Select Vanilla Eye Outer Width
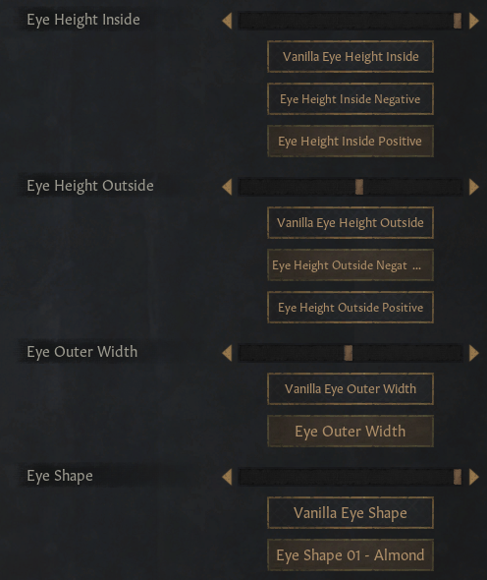Screen dimensions: 487x580 click(x=351, y=388)
